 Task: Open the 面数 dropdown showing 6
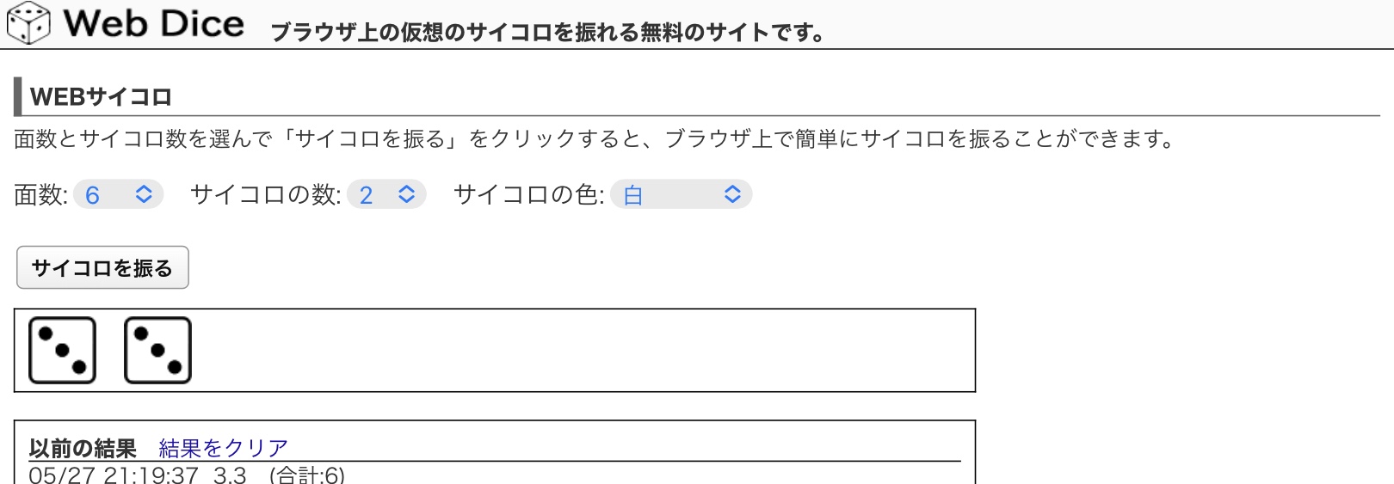[x=118, y=195]
